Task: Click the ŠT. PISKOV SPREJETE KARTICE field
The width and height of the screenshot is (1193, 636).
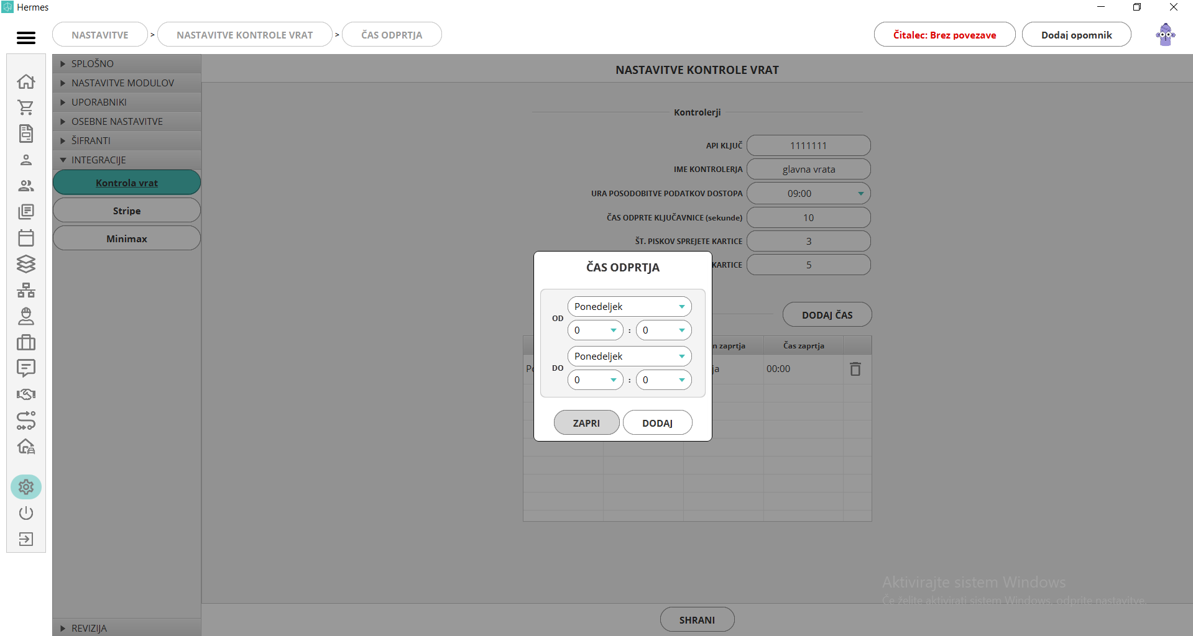Action: pyautogui.click(x=808, y=241)
